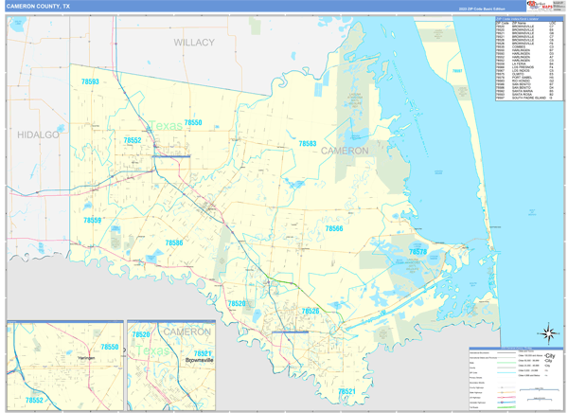Select the 78550 ZIP label on main map

pos(193,122)
